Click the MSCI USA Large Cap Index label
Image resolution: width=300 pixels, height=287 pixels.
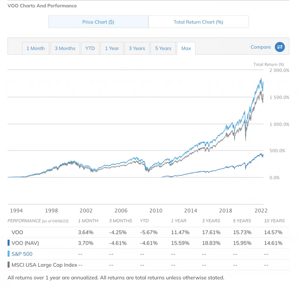point(44,265)
